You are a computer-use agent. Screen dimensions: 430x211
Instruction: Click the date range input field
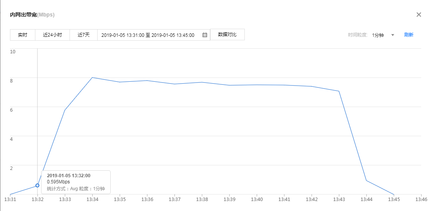pos(148,35)
